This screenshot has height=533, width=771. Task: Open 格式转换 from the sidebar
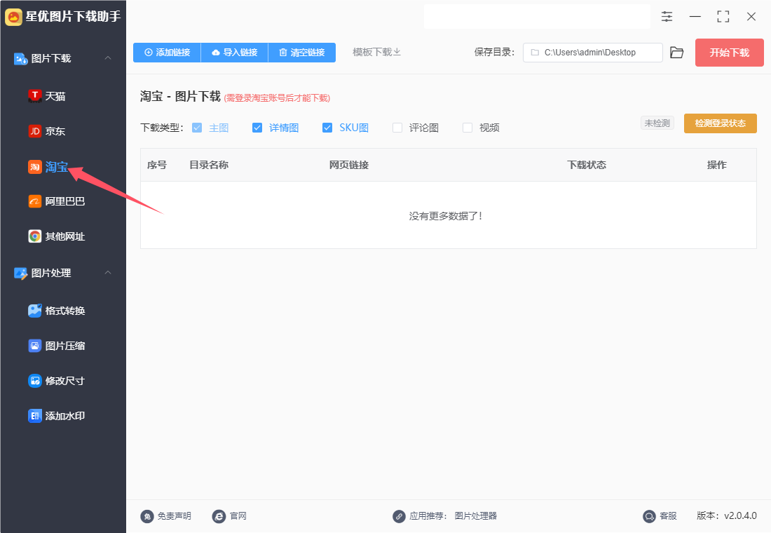click(65, 311)
